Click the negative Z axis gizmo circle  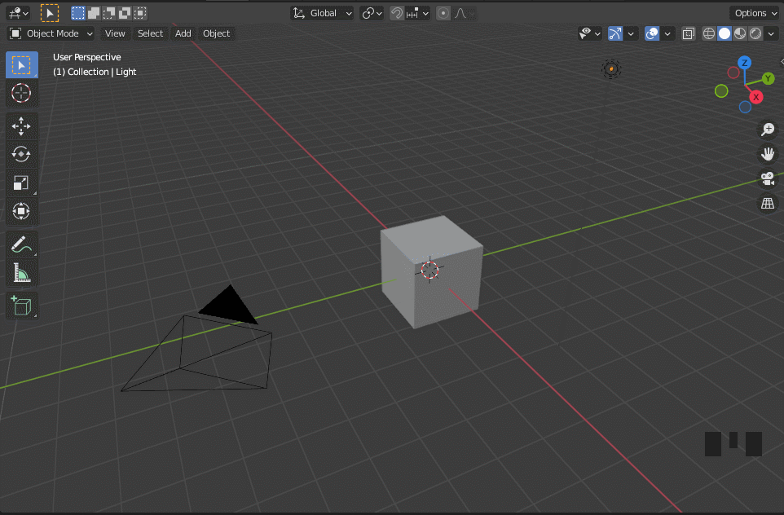pyautogui.click(x=745, y=107)
